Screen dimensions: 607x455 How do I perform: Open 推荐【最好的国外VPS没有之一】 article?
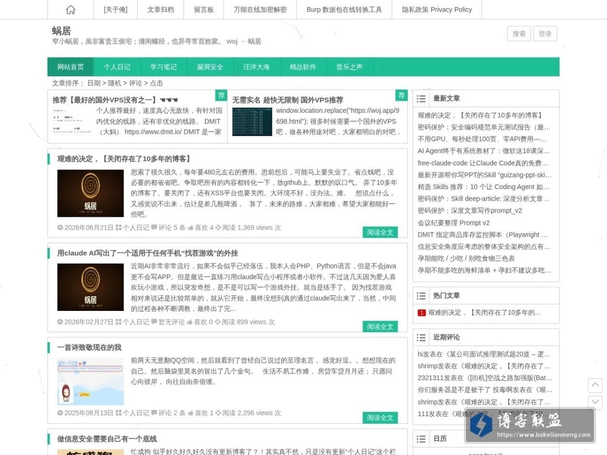coord(115,100)
